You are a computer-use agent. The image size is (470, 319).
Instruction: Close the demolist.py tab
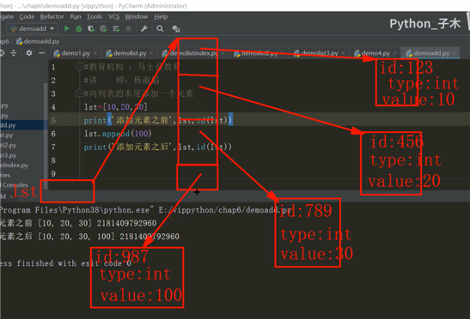151,53
